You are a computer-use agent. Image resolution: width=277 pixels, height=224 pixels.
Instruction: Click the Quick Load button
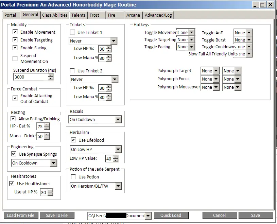[x=171, y=216]
